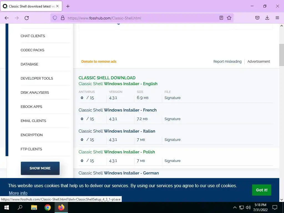Bookmark this page with star icon
This screenshot has height=213, width=284.
[229, 18]
